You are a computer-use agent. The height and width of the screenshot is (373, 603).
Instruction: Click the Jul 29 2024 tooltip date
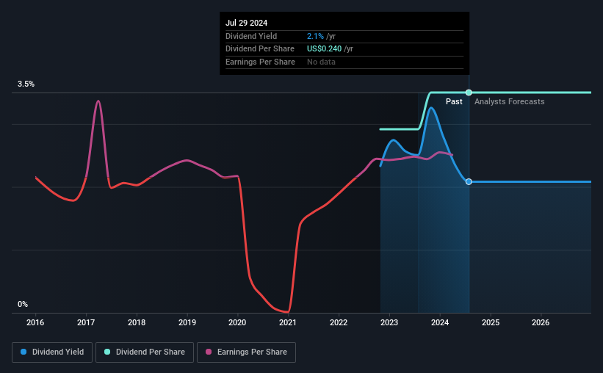pyautogui.click(x=246, y=23)
